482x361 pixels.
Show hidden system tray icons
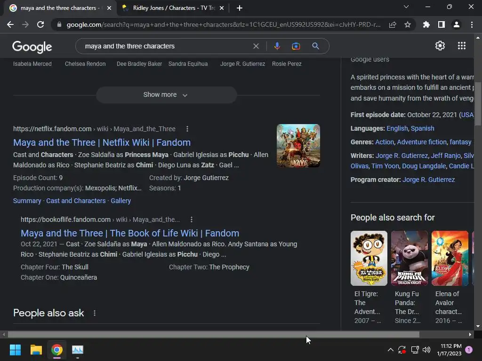tap(390, 350)
